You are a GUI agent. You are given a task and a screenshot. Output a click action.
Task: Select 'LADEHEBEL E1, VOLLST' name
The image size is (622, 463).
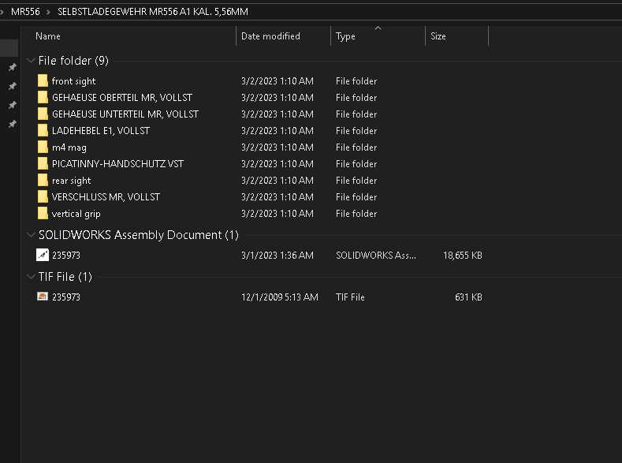pos(101,131)
